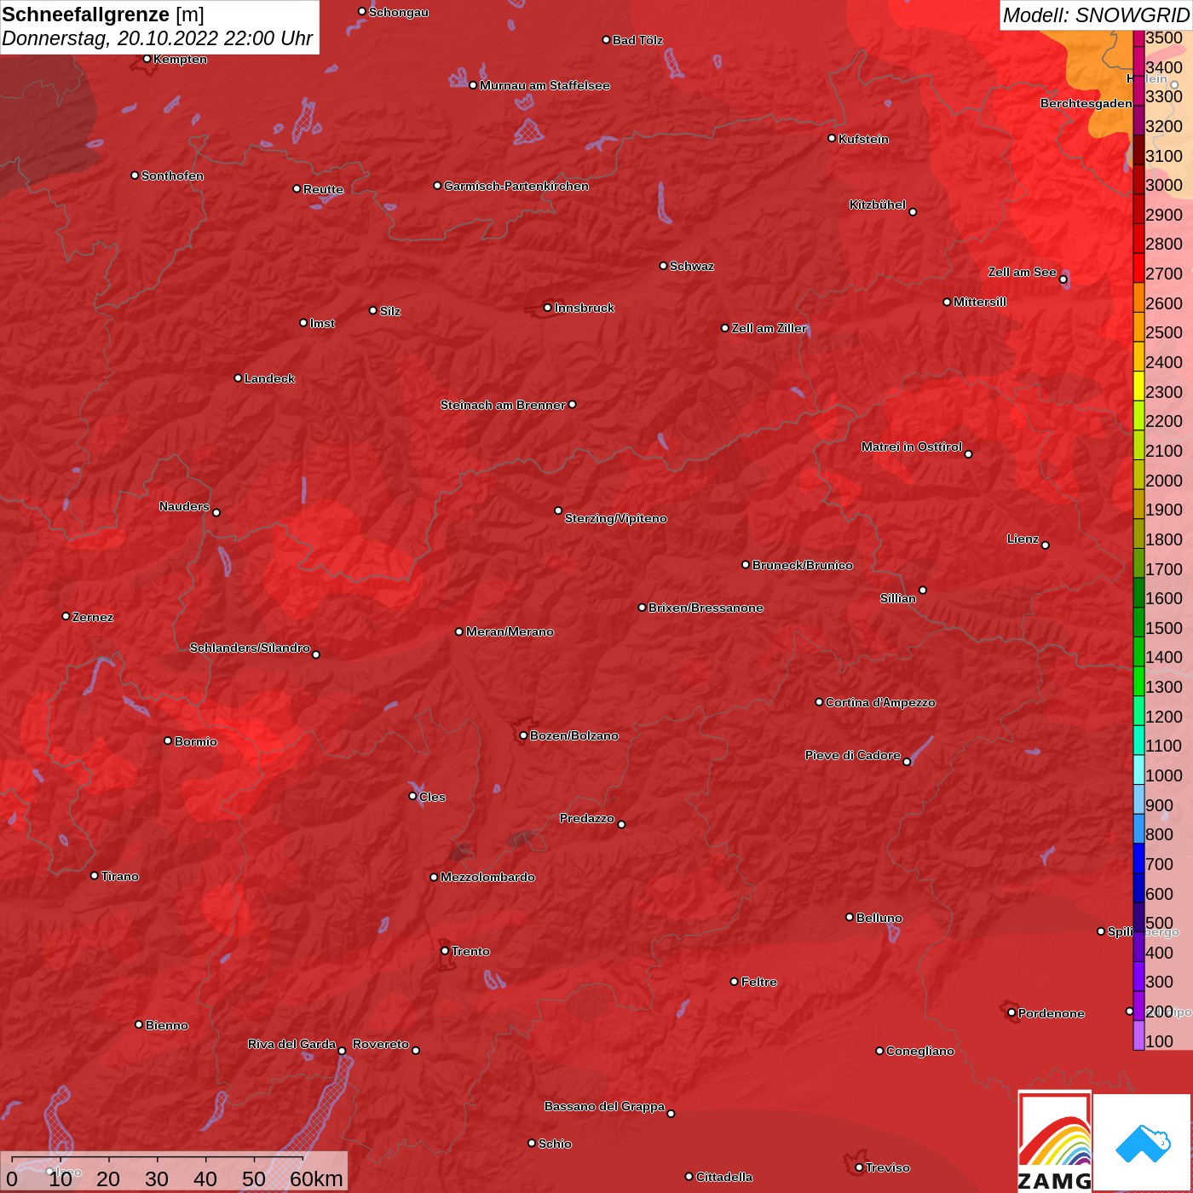This screenshot has height=1193, width=1193.
Task: Select the Bad Tölz label
Action: (x=637, y=40)
